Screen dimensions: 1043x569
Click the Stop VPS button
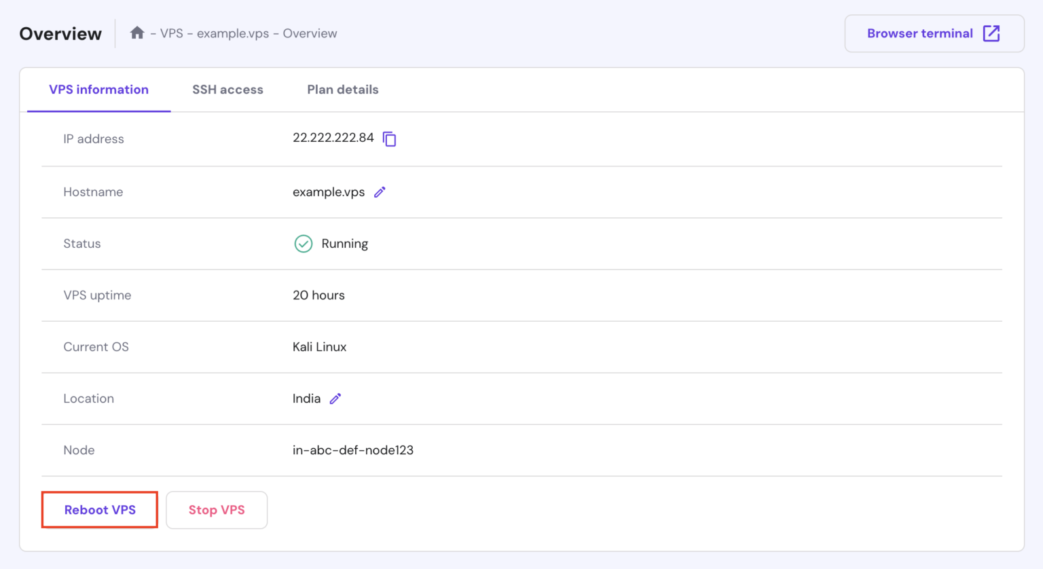[217, 510]
